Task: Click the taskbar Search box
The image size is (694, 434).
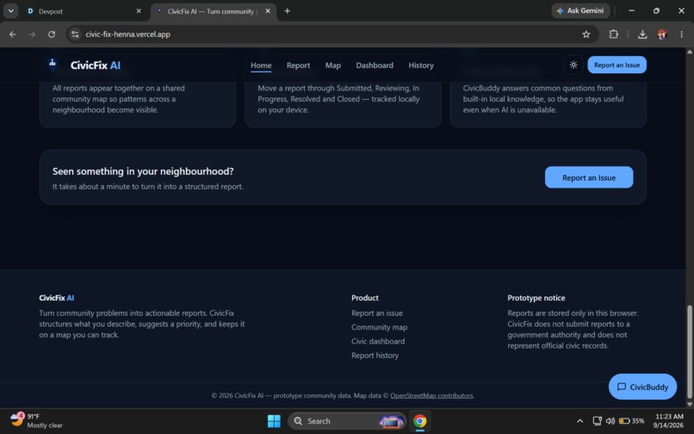Action: (x=347, y=421)
